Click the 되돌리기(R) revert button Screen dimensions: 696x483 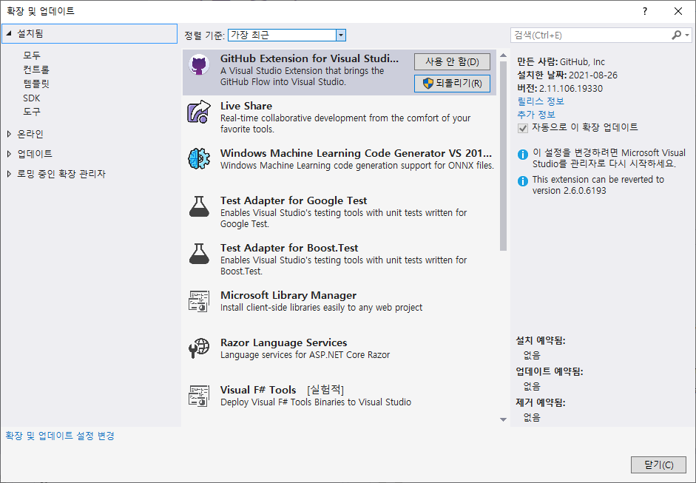coord(452,83)
